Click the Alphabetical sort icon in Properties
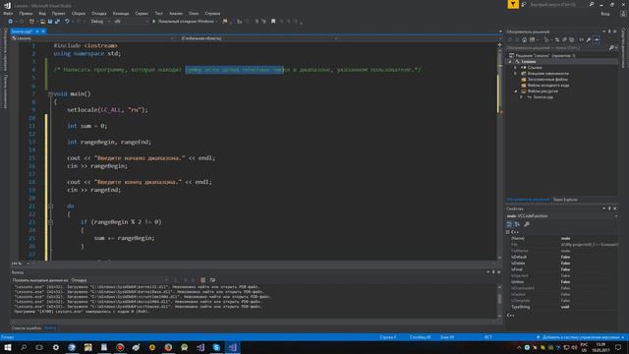Viewport: 629px width, 354px height. 517,224
